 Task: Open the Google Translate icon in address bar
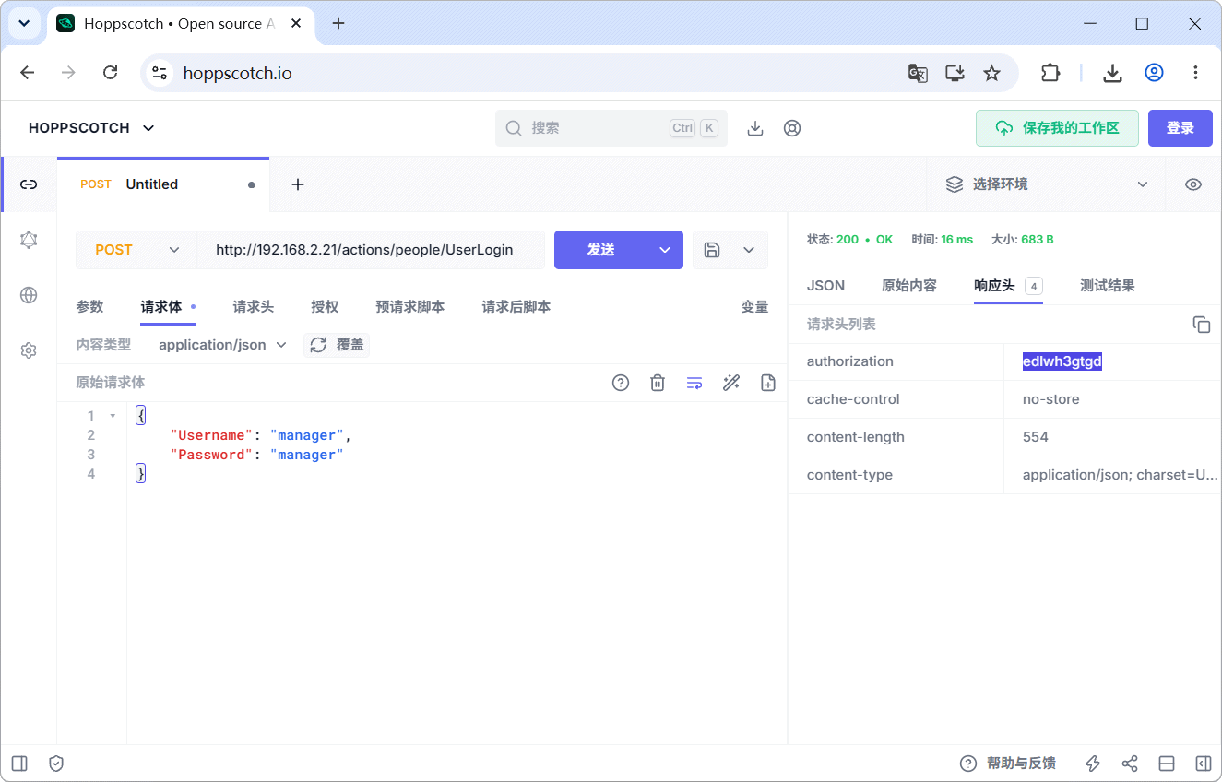click(918, 73)
